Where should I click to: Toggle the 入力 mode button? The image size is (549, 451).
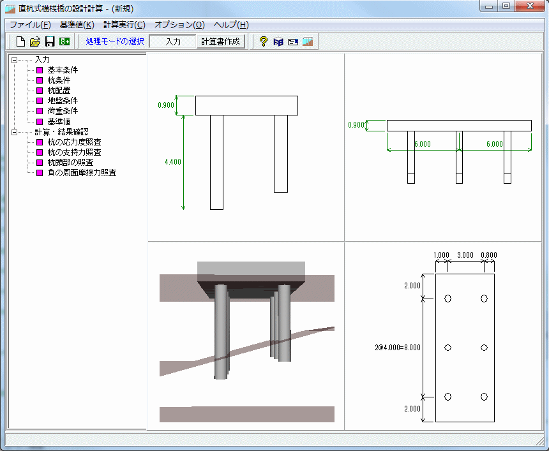[172, 41]
